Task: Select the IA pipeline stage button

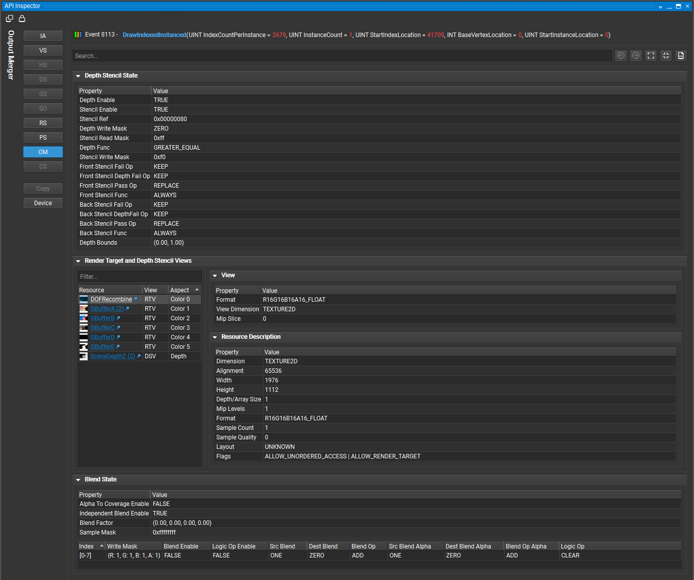Action: click(43, 36)
